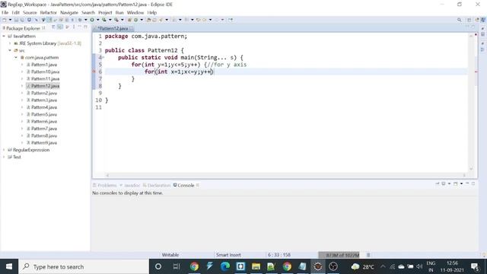Click inside the code editor on line 9
The height and width of the screenshot is (274, 487).
pyautogui.click(x=286, y=93)
